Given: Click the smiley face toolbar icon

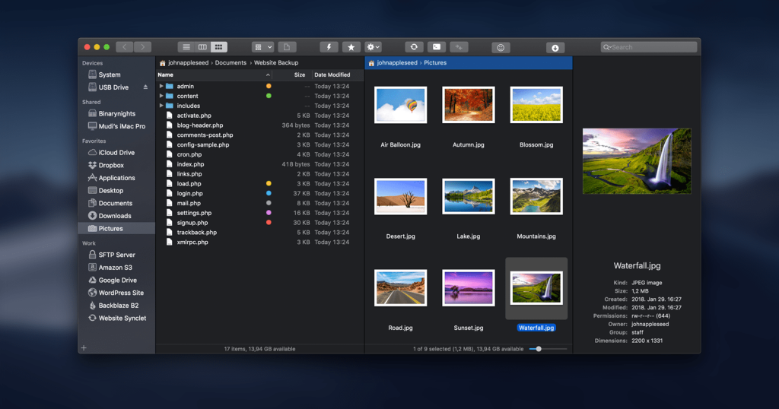Looking at the screenshot, I should pyautogui.click(x=501, y=48).
